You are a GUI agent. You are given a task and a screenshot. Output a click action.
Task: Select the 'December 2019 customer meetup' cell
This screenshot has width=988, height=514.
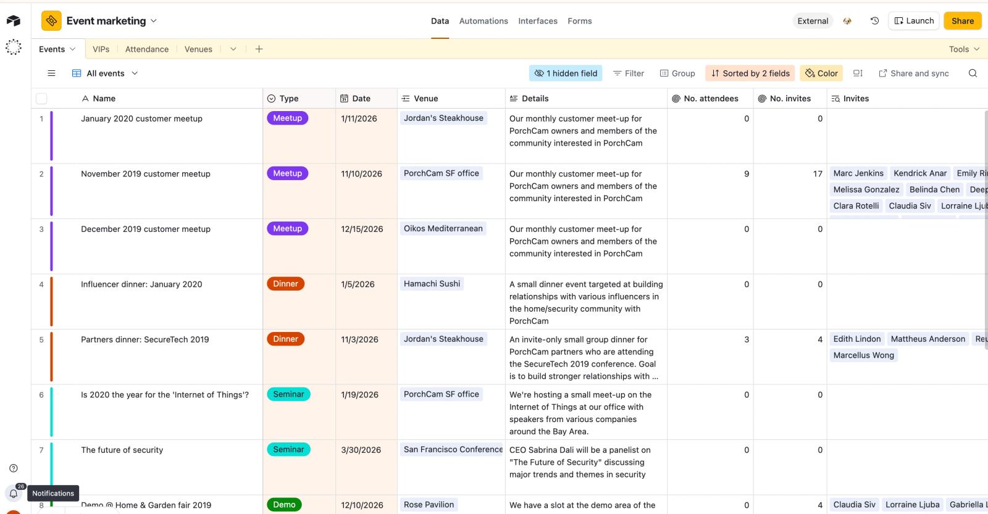click(x=147, y=247)
